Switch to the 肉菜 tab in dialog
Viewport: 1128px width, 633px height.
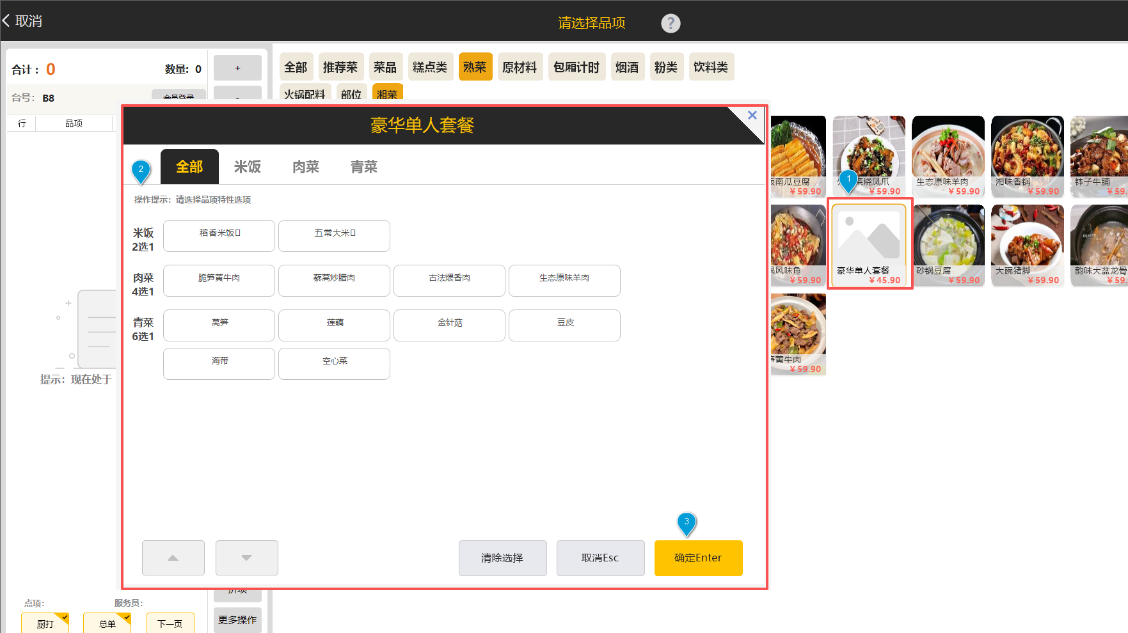305,167
